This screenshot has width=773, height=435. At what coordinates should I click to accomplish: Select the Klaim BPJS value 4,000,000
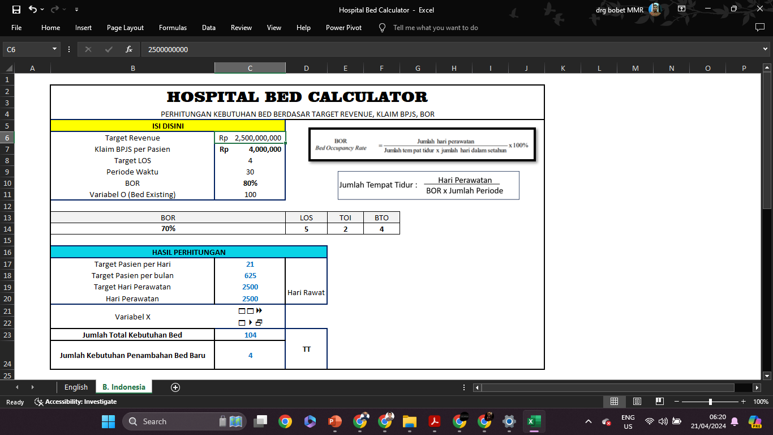[250, 149]
